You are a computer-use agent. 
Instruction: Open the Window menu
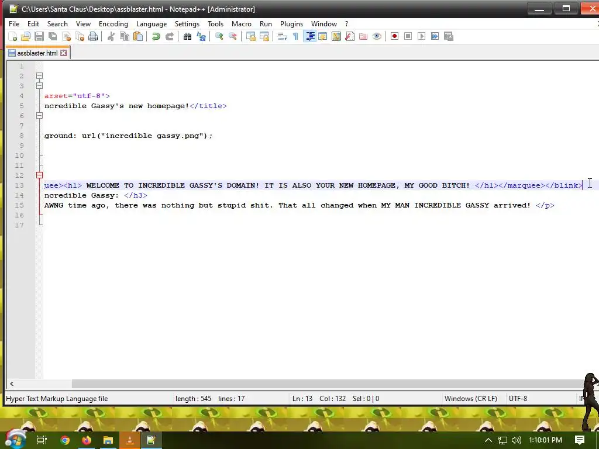pyautogui.click(x=324, y=23)
